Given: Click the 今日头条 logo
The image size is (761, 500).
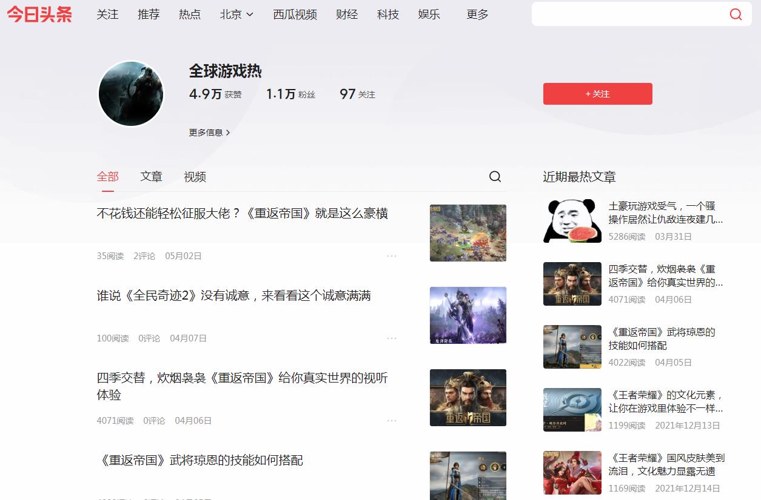Looking at the screenshot, I should (39, 14).
